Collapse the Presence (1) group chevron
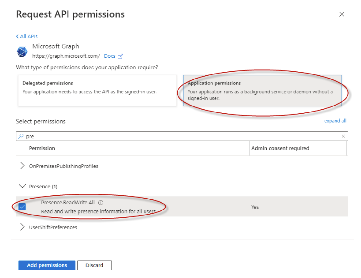This screenshot has height=278, width=361. pos(22,186)
